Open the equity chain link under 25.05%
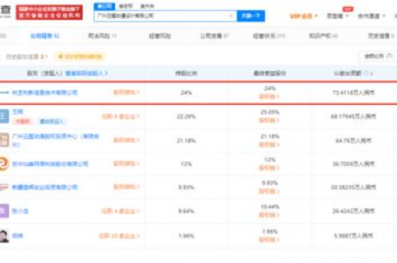397x263 pixels. (x=269, y=120)
